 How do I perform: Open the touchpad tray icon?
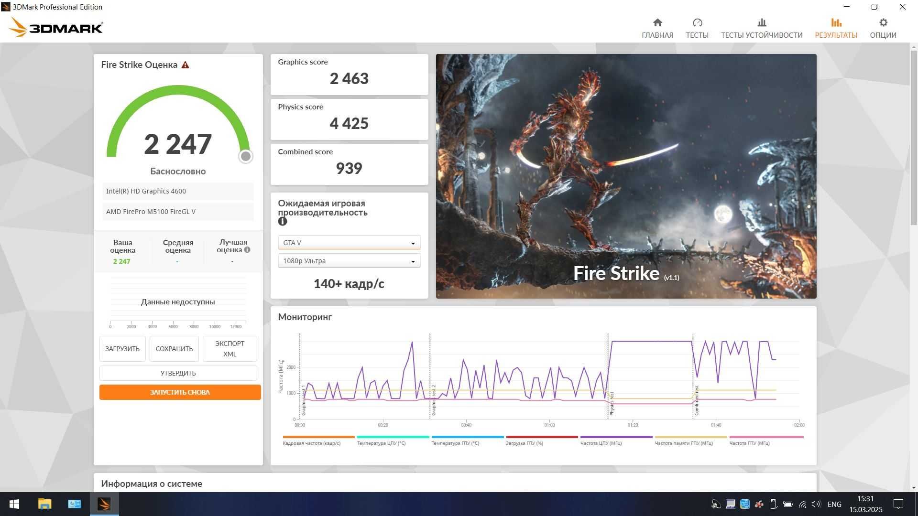pyautogui.click(x=730, y=504)
